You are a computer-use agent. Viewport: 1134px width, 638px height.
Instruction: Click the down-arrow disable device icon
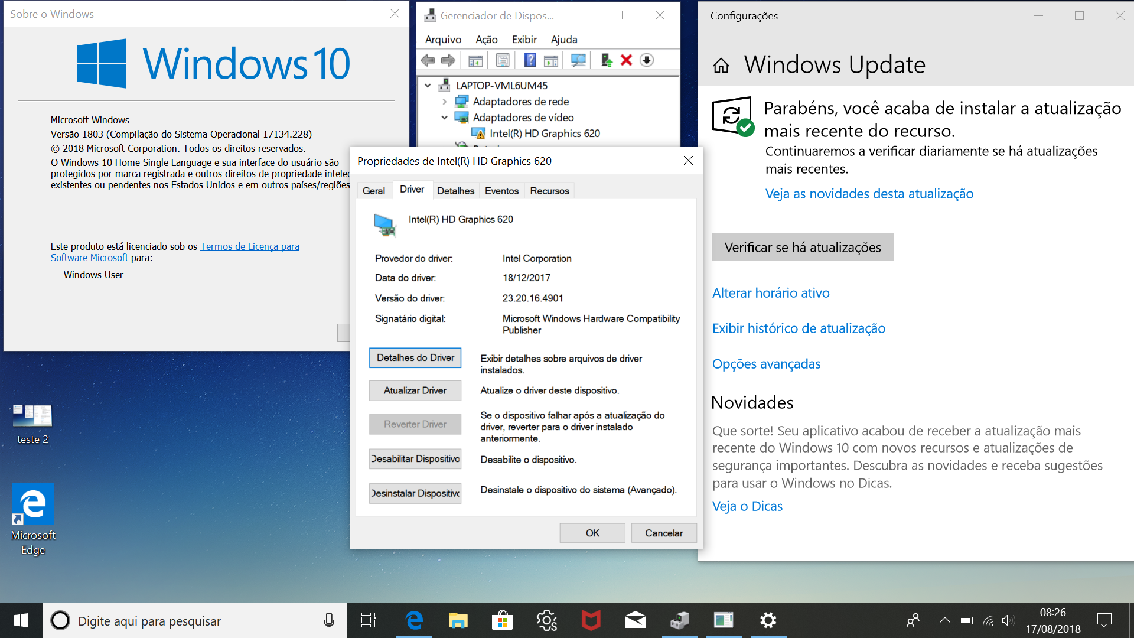pyautogui.click(x=647, y=60)
